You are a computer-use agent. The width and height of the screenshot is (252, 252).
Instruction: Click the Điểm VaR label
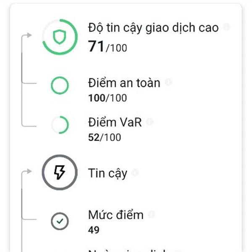point(115,122)
